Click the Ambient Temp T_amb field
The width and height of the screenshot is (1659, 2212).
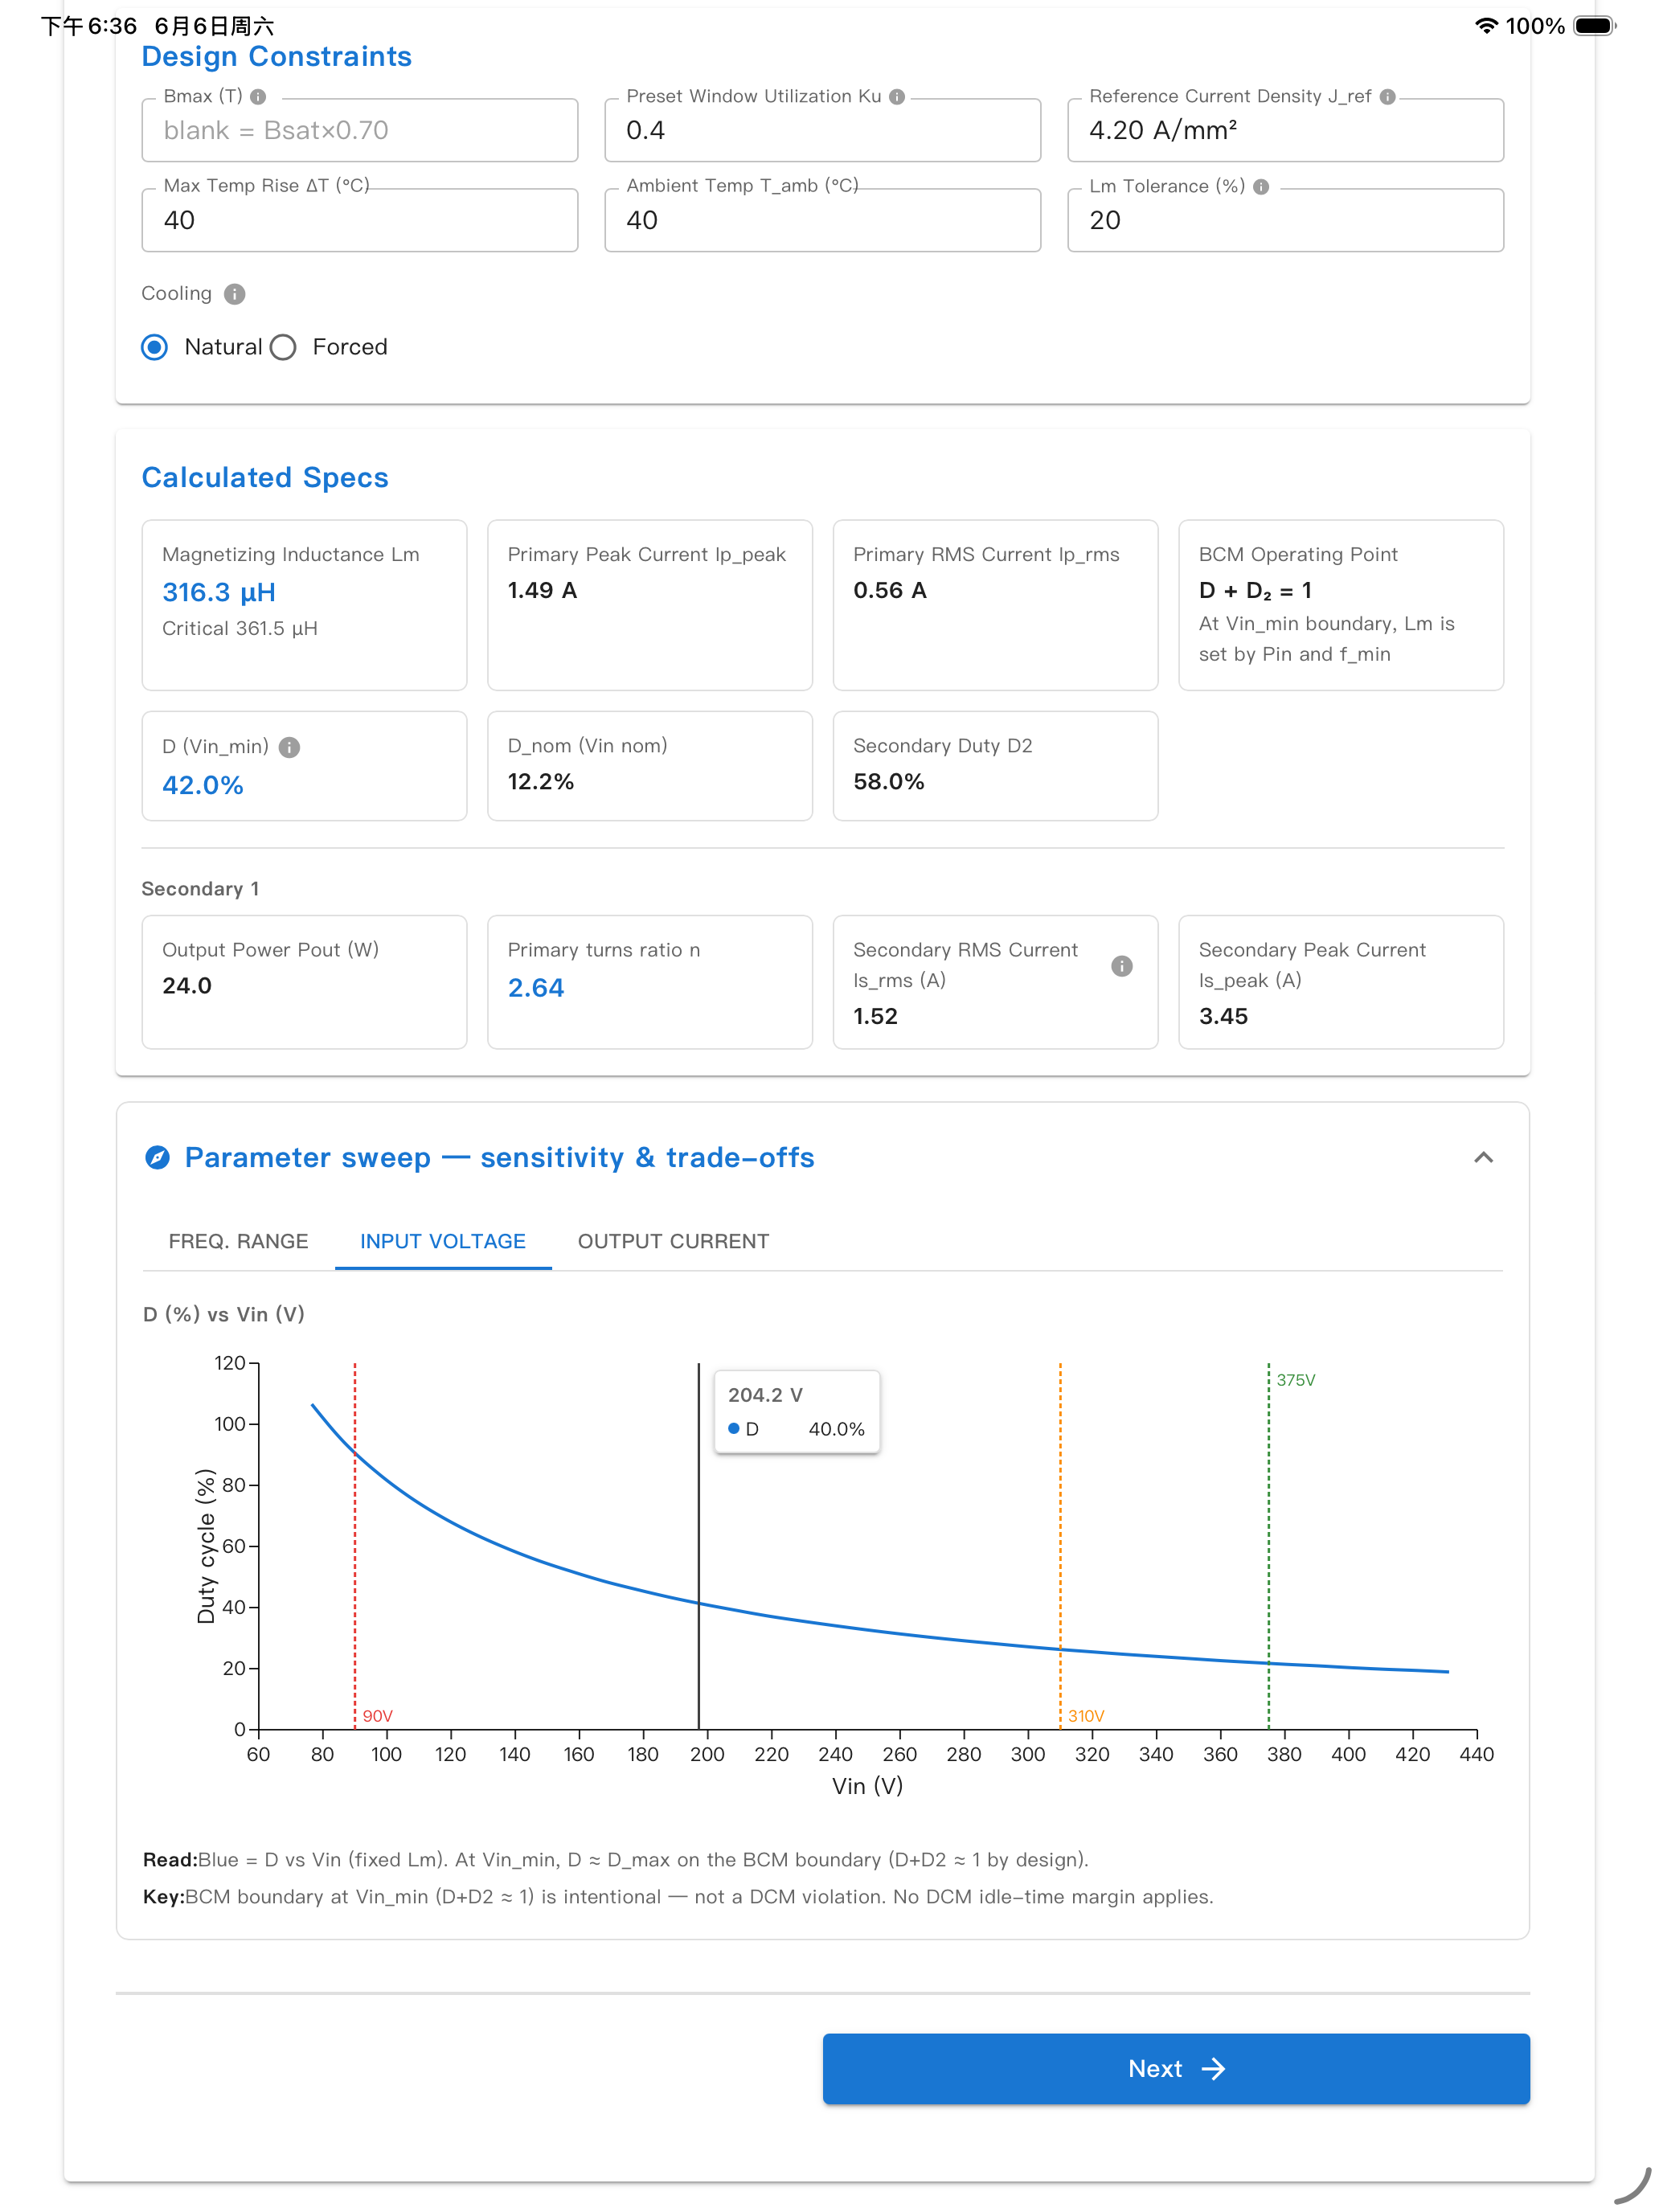[x=822, y=221]
